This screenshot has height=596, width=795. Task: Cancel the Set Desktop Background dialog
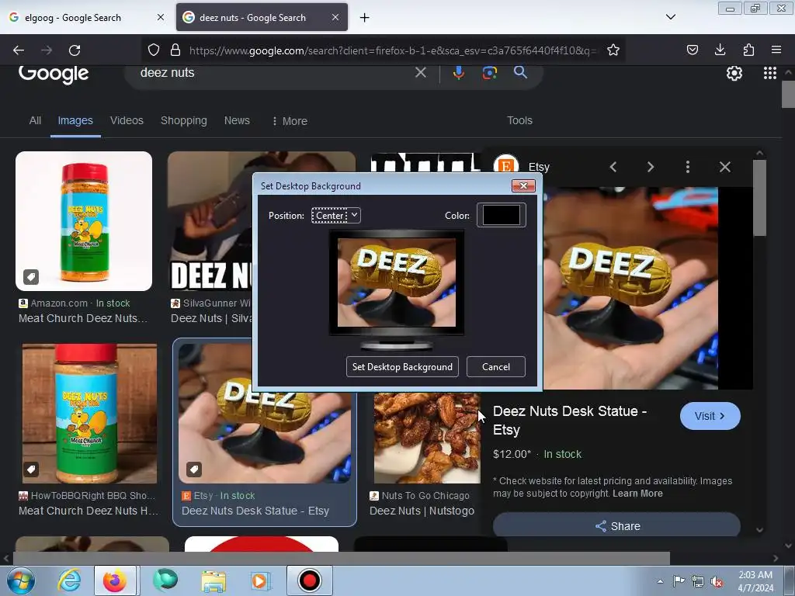pyautogui.click(x=496, y=367)
